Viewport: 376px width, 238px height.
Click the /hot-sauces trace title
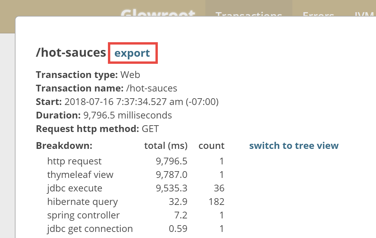point(70,52)
